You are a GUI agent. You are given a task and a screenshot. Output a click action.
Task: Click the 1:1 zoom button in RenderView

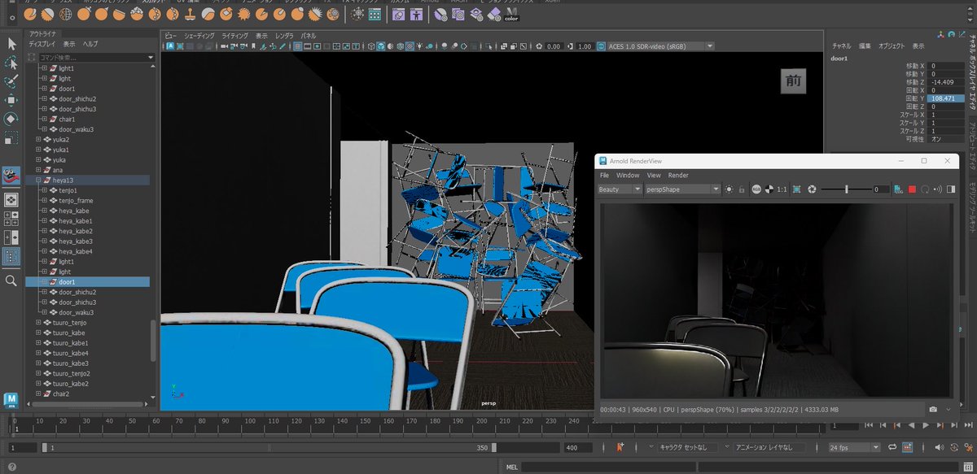[782, 189]
